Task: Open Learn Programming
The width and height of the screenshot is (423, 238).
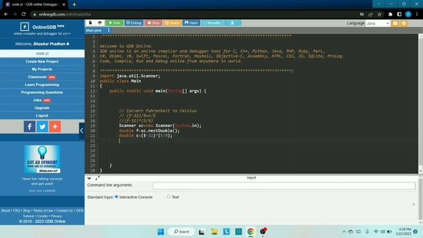Action: (x=42, y=85)
